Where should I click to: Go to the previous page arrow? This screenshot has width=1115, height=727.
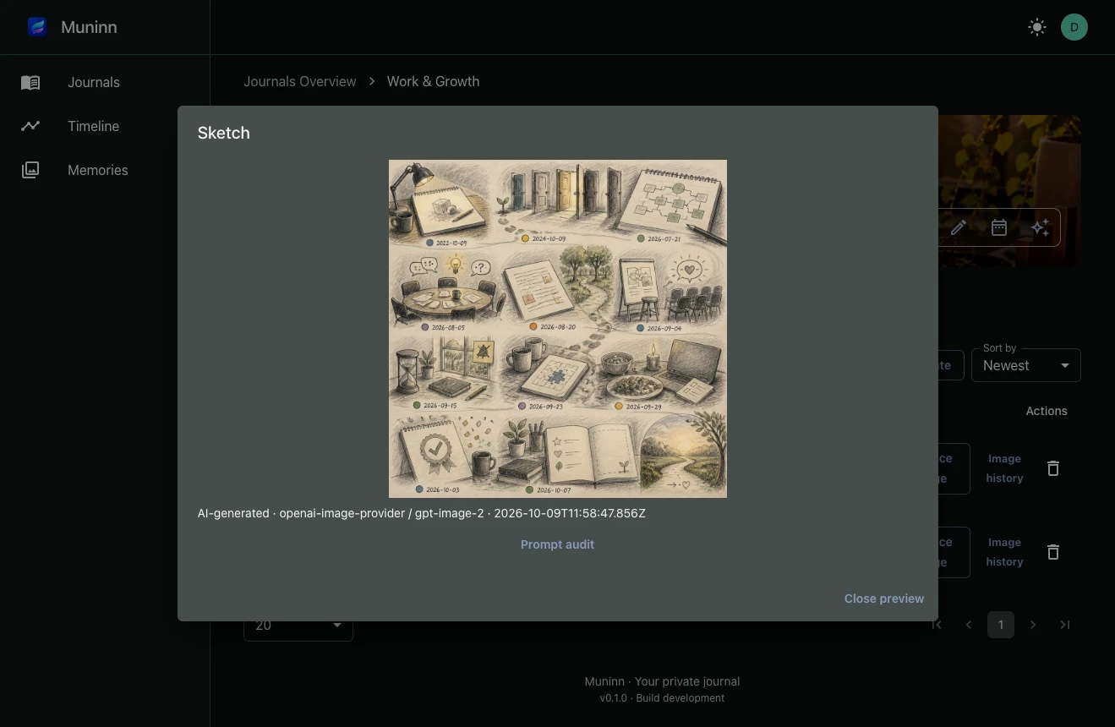coord(969,625)
